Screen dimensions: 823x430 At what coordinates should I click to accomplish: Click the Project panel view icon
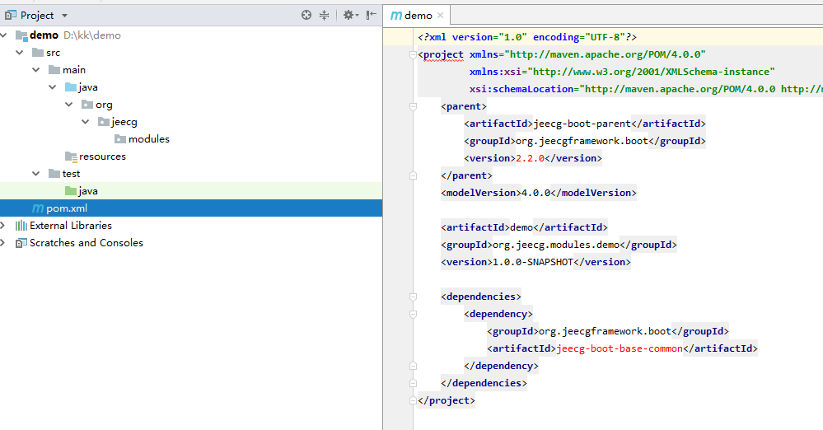[x=11, y=15]
